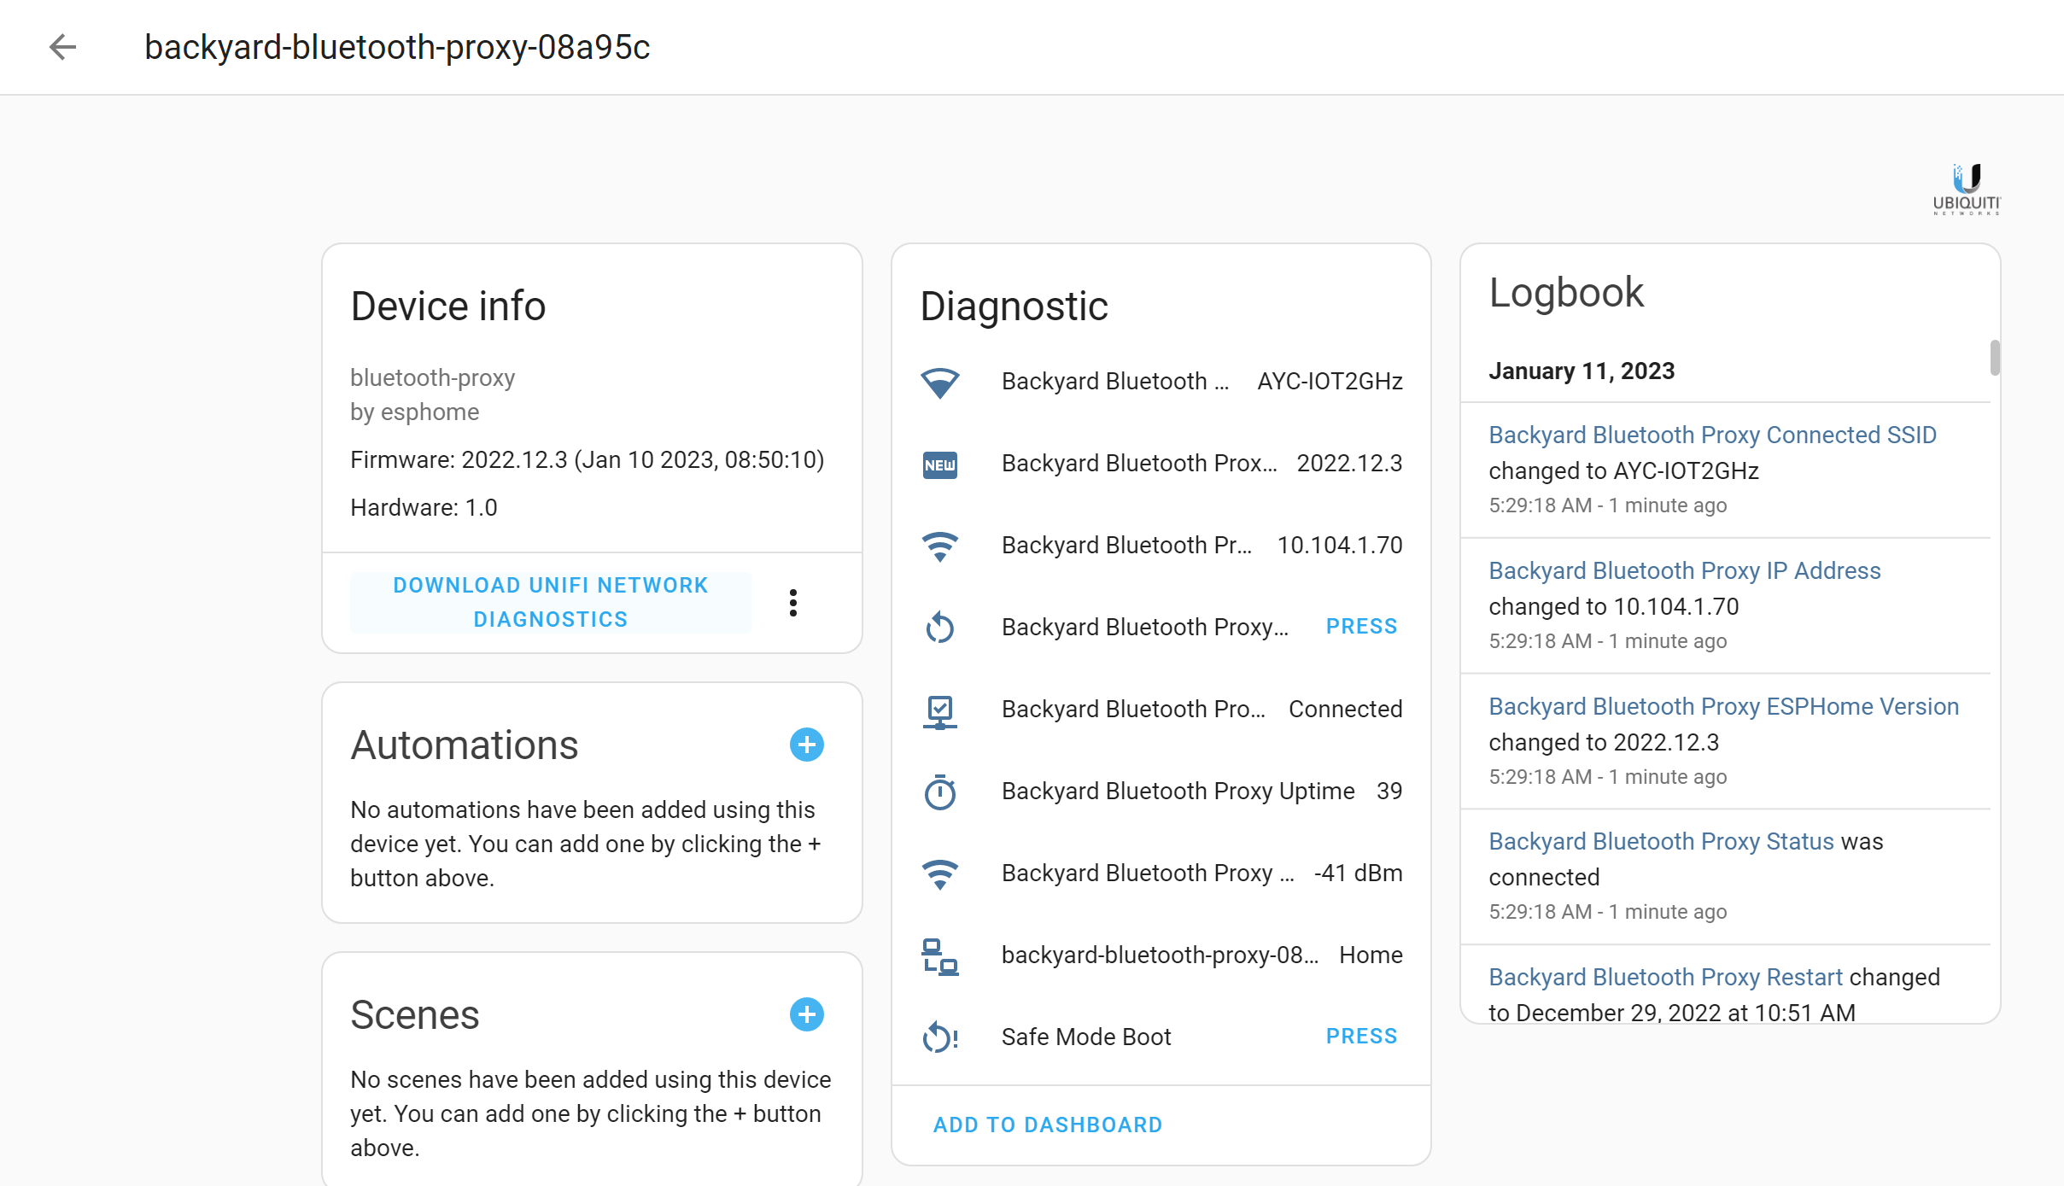The height and width of the screenshot is (1186, 2064).
Task: Click Add to Dashboard
Action: (x=1048, y=1125)
